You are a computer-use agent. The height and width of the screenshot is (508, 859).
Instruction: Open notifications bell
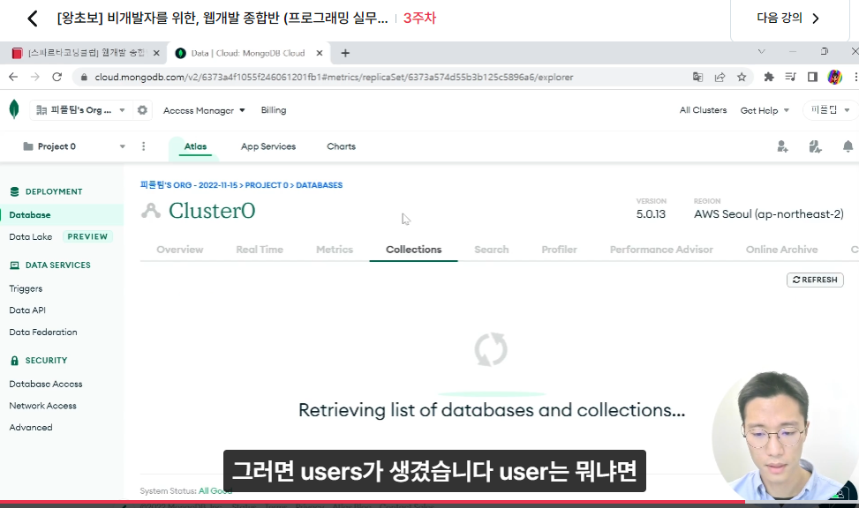tap(848, 146)
